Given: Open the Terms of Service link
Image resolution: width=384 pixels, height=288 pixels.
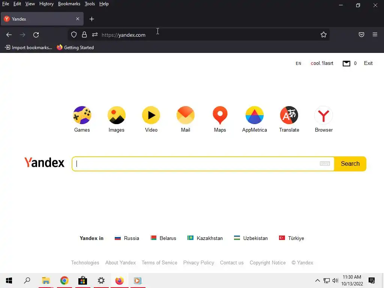Looking at the screenshot, I should 159,263.
